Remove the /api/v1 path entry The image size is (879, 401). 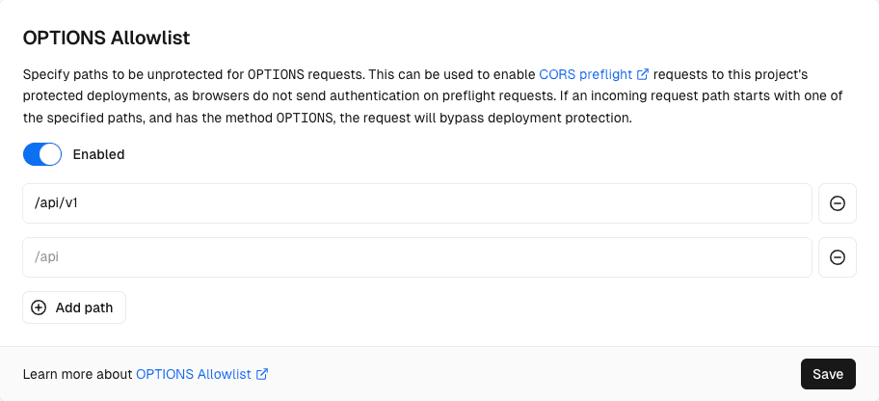click(838, 203)
